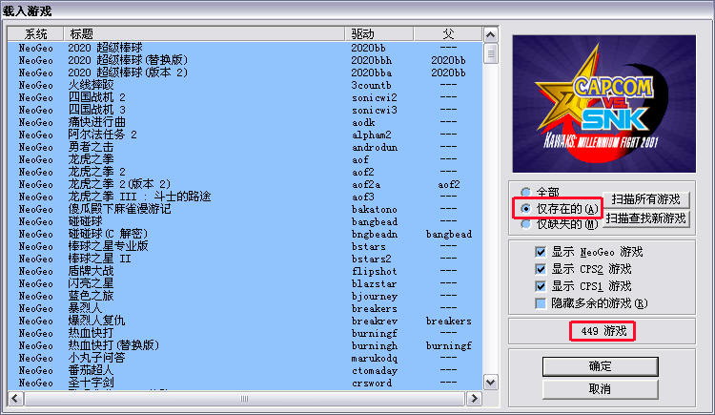Select the 火线摔跤 game row
The height and width of the screenshot is (415, 715).
(x=245, y=85)
